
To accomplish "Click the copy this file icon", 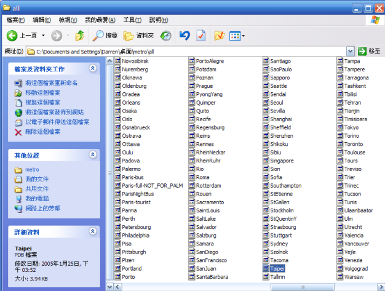I will [x=18, y=103].
